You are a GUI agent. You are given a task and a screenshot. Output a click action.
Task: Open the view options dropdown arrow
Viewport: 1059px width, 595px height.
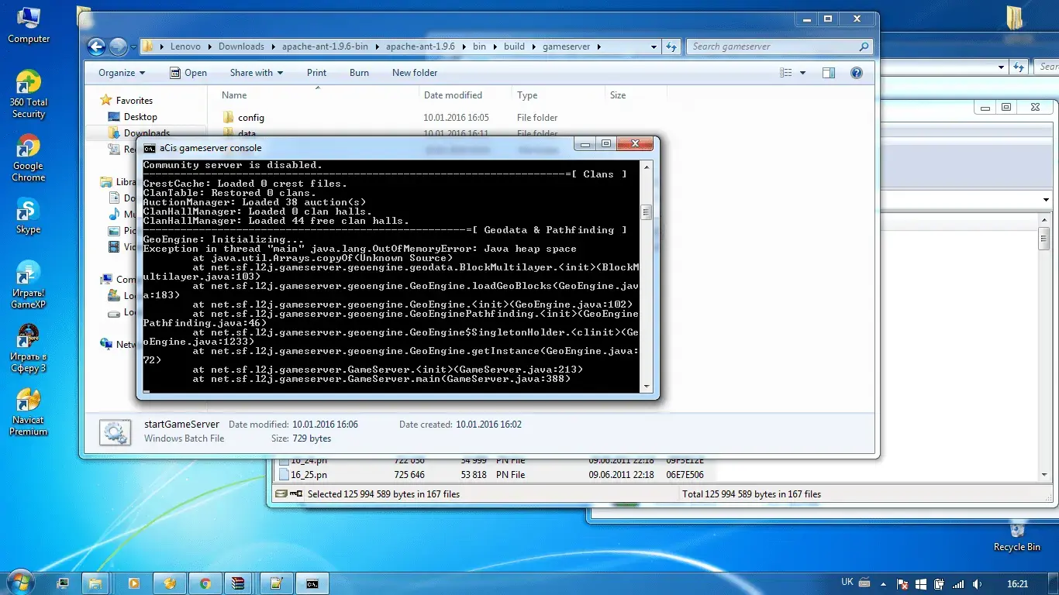pos(803,73)
